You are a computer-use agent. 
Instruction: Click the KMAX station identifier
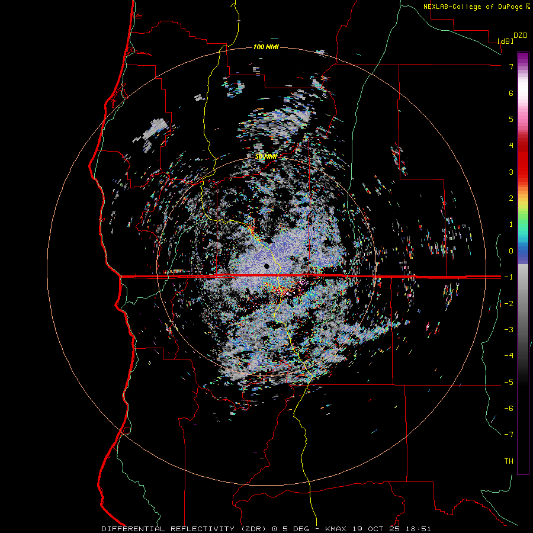[x=336, y=529]
